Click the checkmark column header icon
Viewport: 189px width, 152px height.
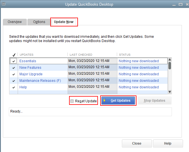[x=14, y=55]
